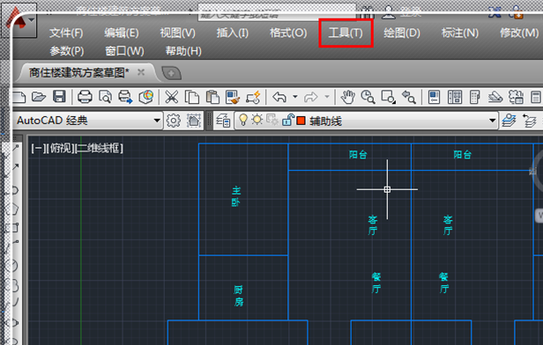Open the 编辑(E) menu
The height and width of the screenshot is (345, 543).
coord(122,33)
